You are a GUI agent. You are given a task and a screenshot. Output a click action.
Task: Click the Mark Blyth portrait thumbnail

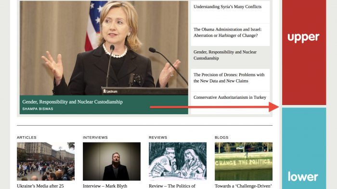point(112,161)
